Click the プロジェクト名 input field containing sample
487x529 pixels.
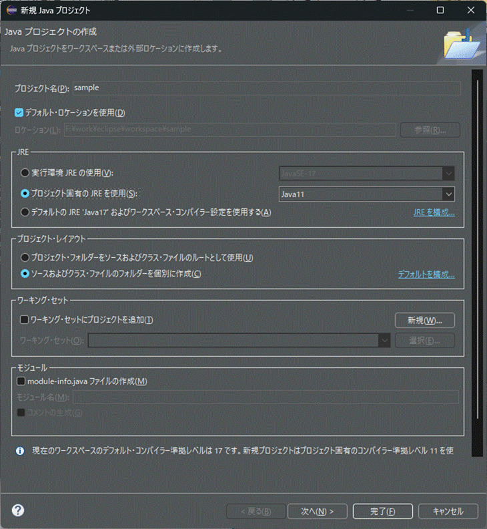[267, 88]
